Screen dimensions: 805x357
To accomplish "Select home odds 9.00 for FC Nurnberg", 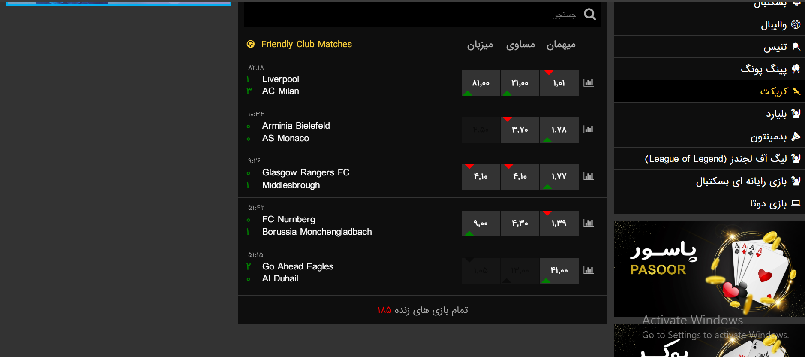I will [481, 224].
